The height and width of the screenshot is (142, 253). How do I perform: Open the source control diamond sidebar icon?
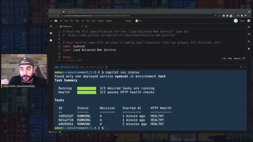coord(51,40)
